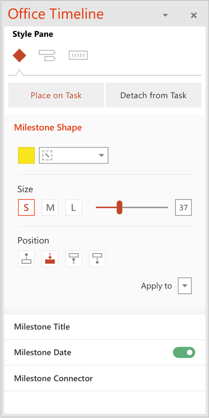This screenshot has height=418, width=209.
Task: Choose the medium M size option
Action: [x=50, y=207]
